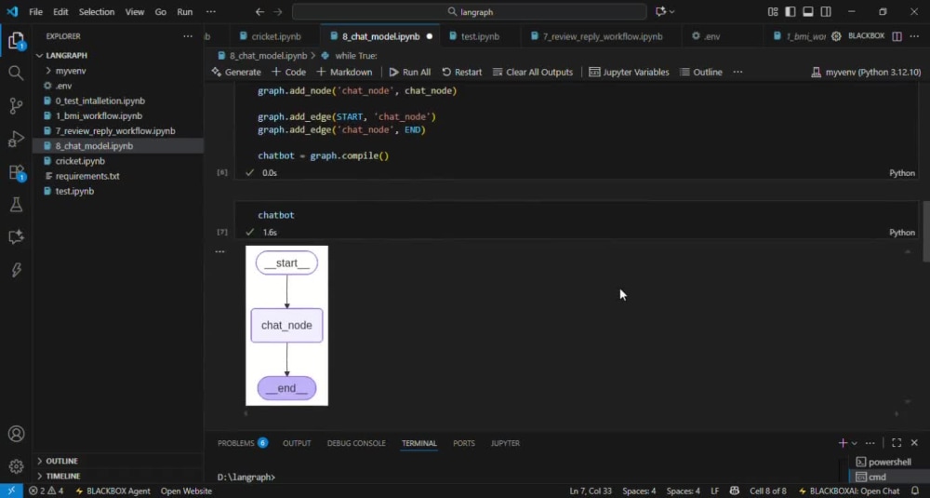Go forward with navigation arrow
This screenshot has height=498, width=930.
pos(277,12)
